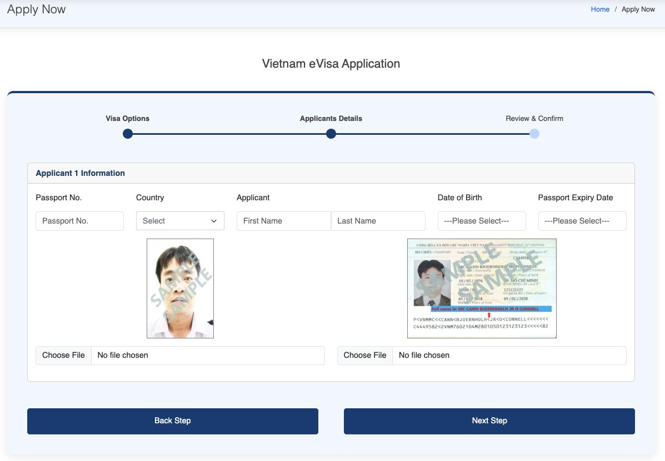Go to Home via breadcrumb link

pyautogui.click(x=600, y=9)
